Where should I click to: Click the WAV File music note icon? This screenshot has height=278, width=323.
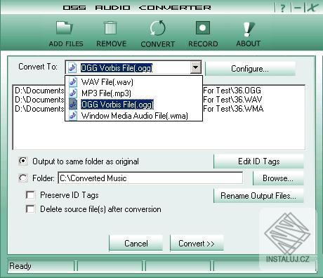73,82
